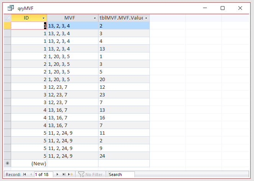The width and height of the screenshot is (254, 181).
Task: Click the highlighted Value cell '2' in first row
Action: coord(124,26)
